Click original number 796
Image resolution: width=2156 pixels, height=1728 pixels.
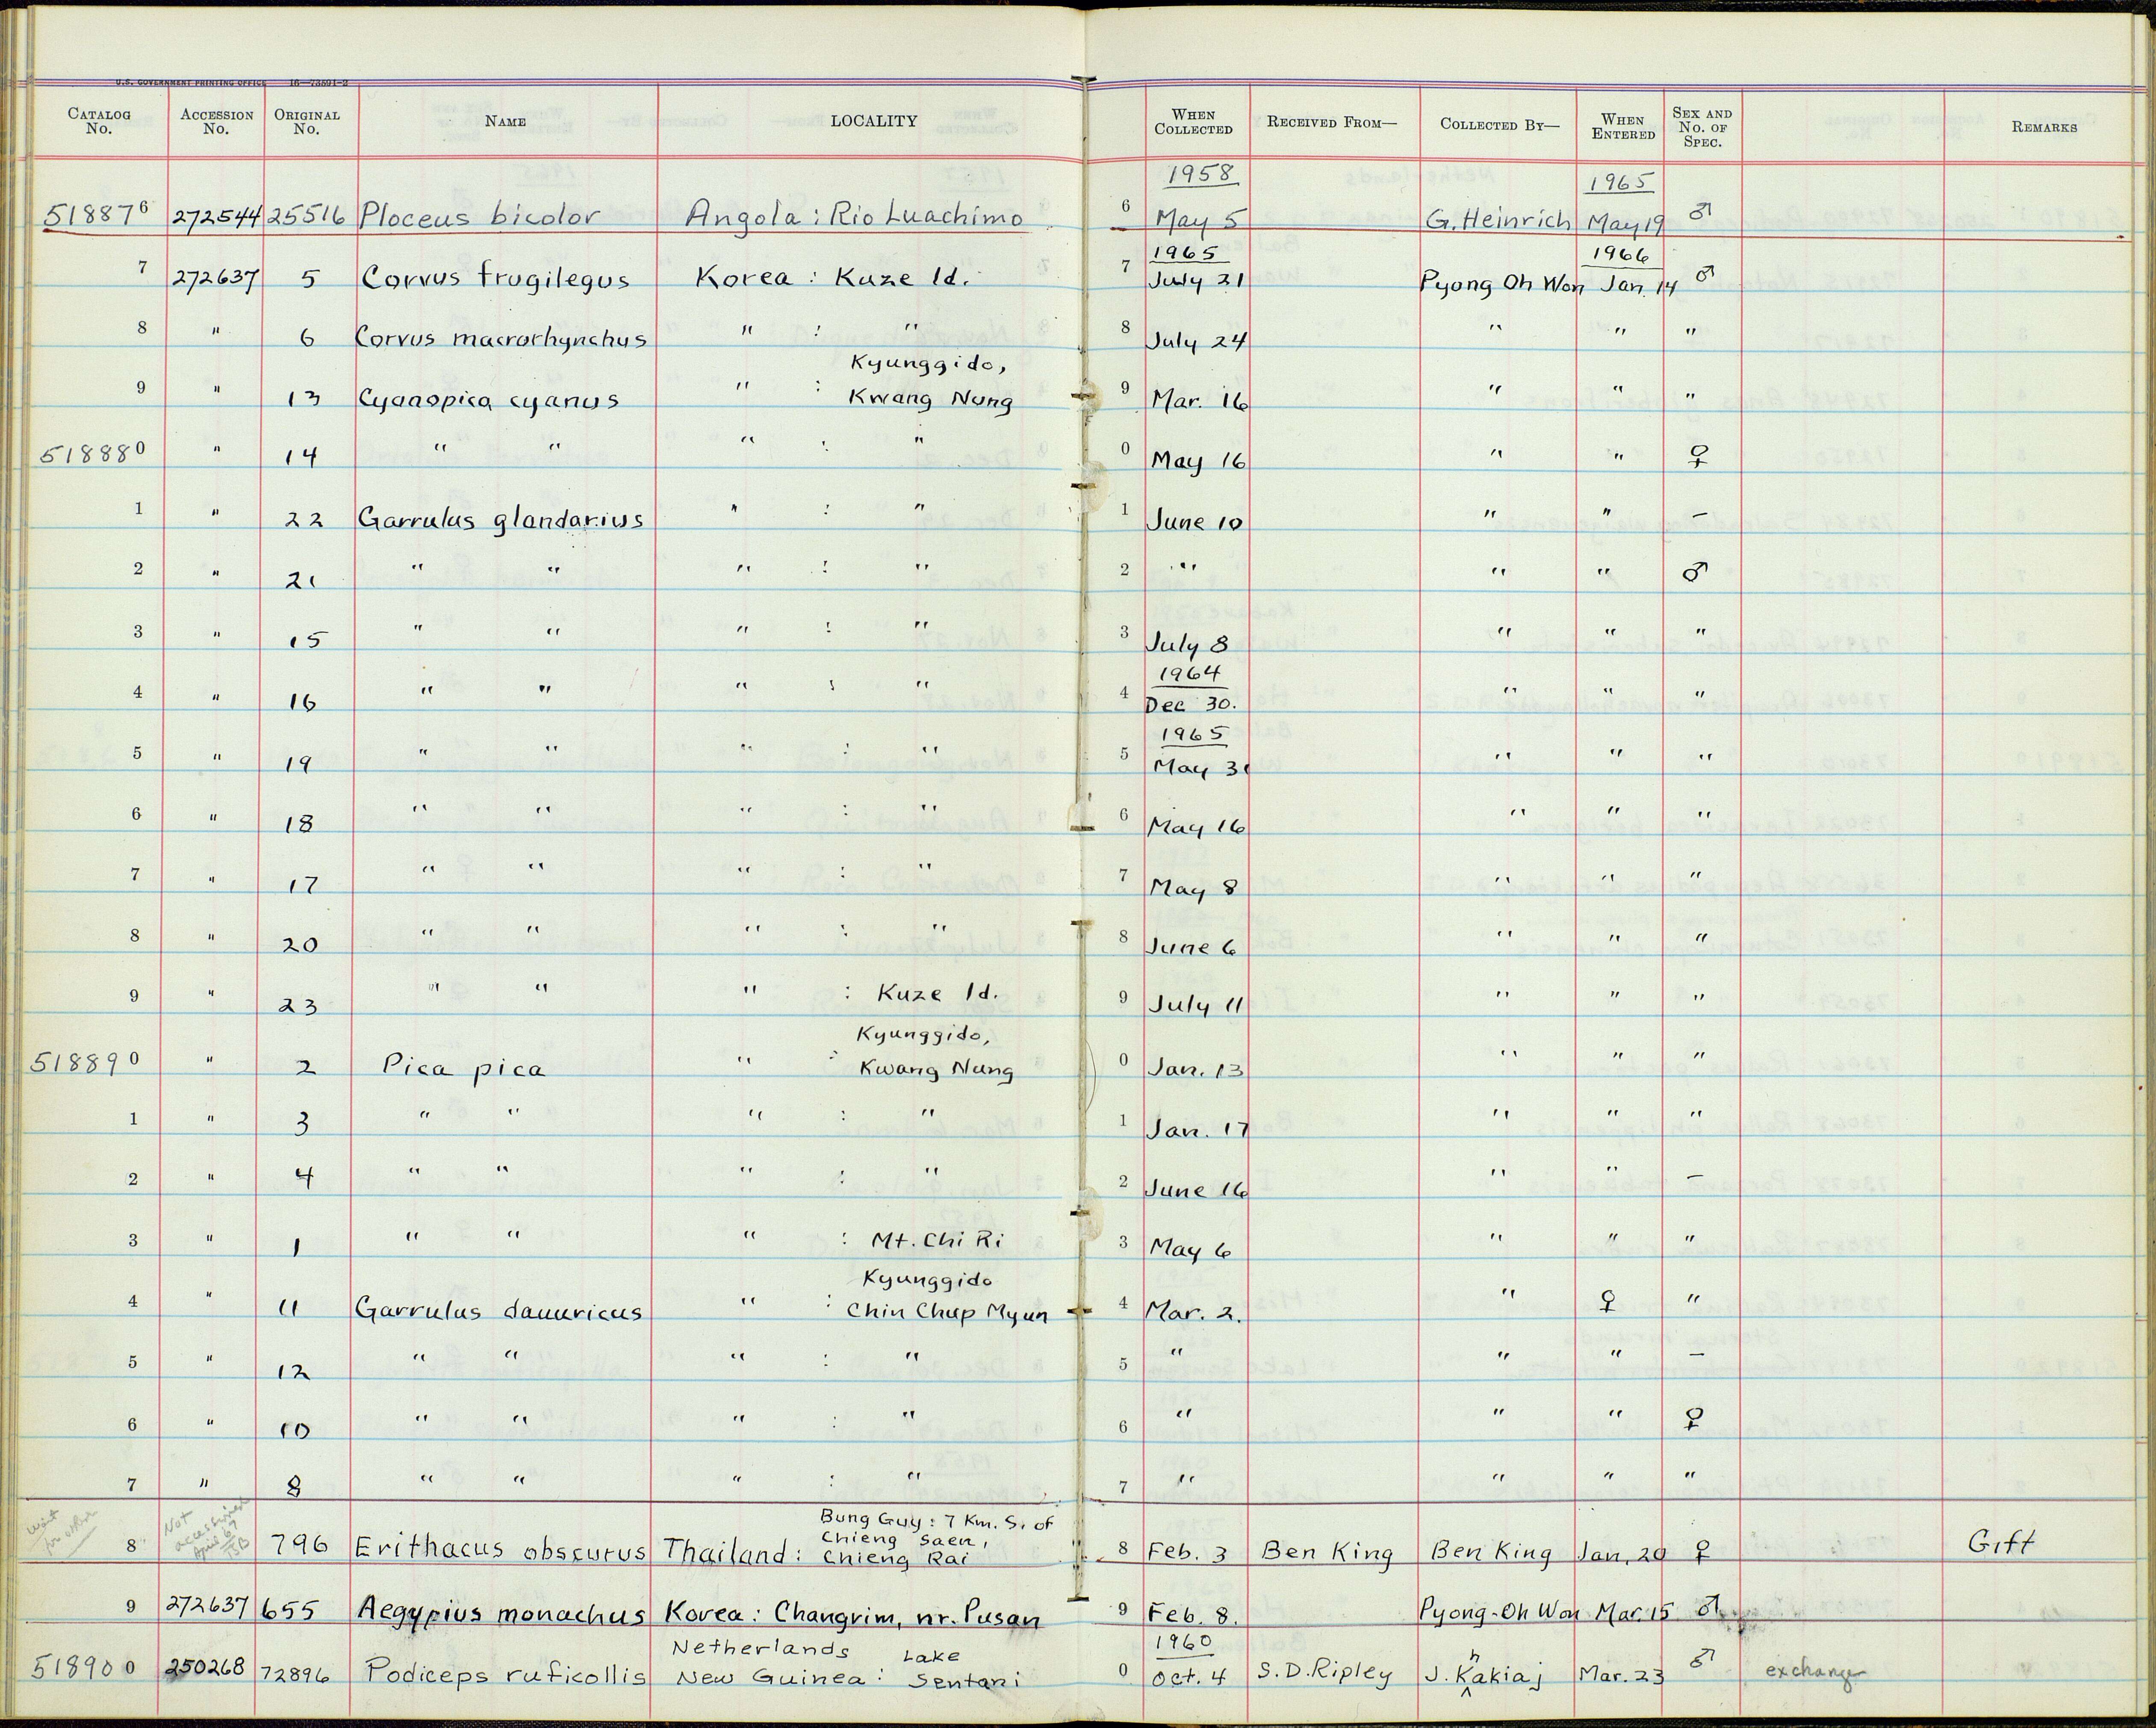pos(301,1545)
